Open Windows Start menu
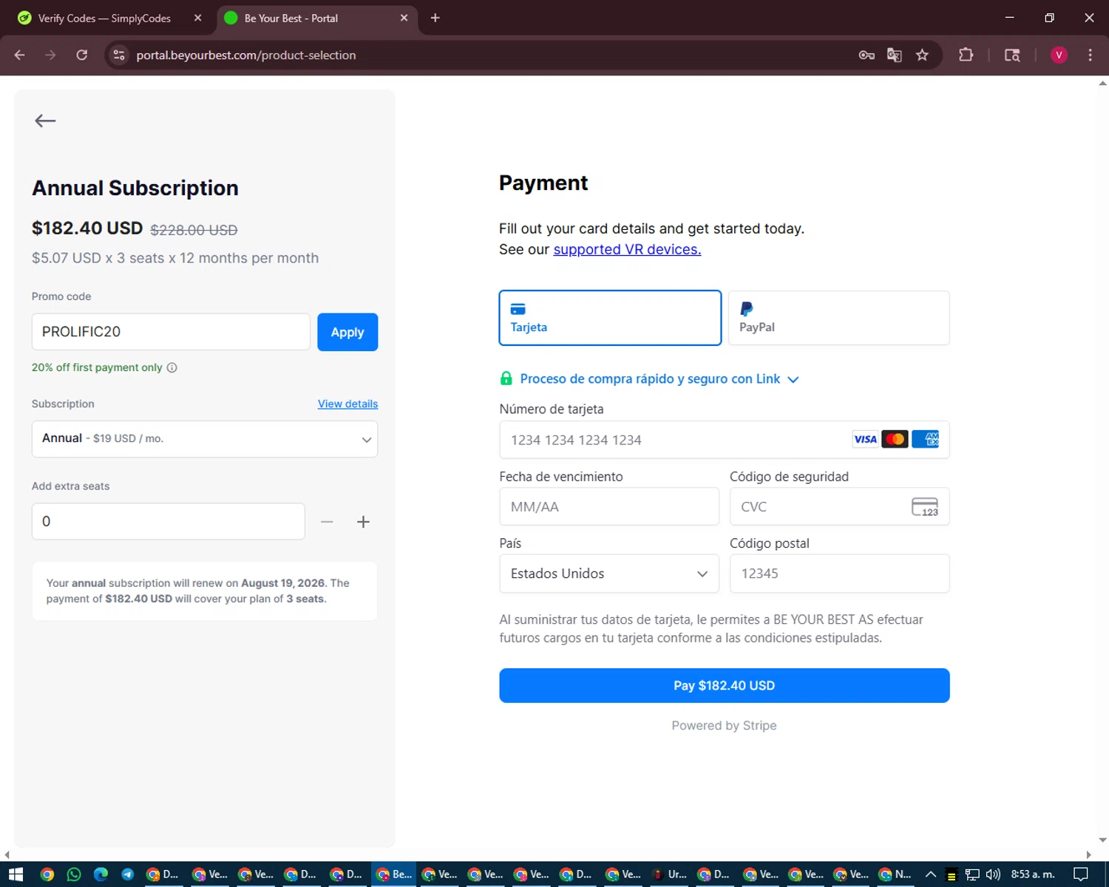1109x887 pixels. [16, 874]
